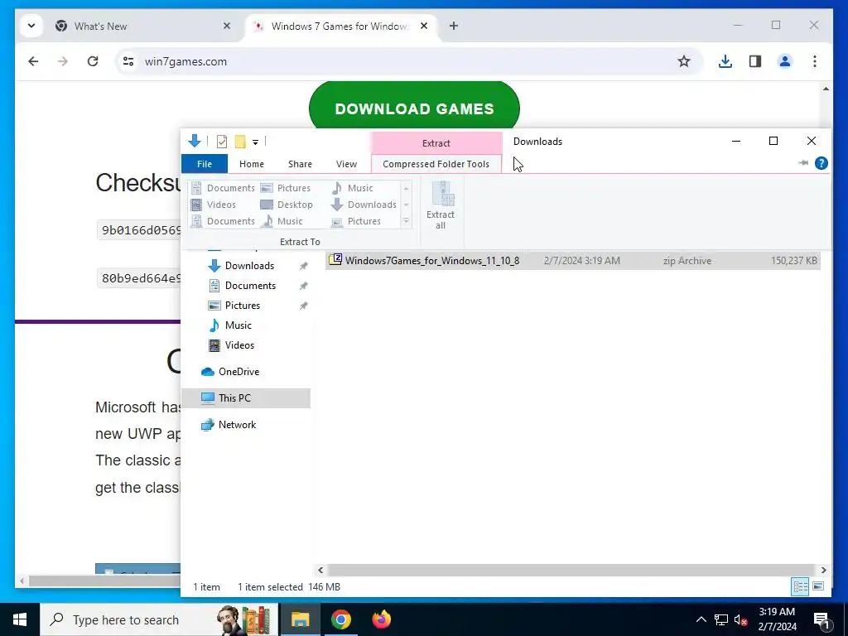View site information icon in address bar
The image size is (848, 636).
tap(128, 61)
